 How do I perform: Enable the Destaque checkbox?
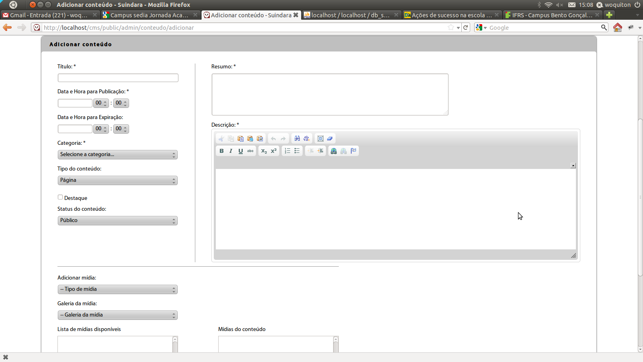tap(60, 197)
